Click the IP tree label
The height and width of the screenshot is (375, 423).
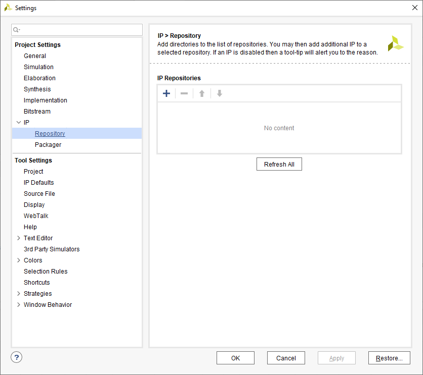point(26,123)
